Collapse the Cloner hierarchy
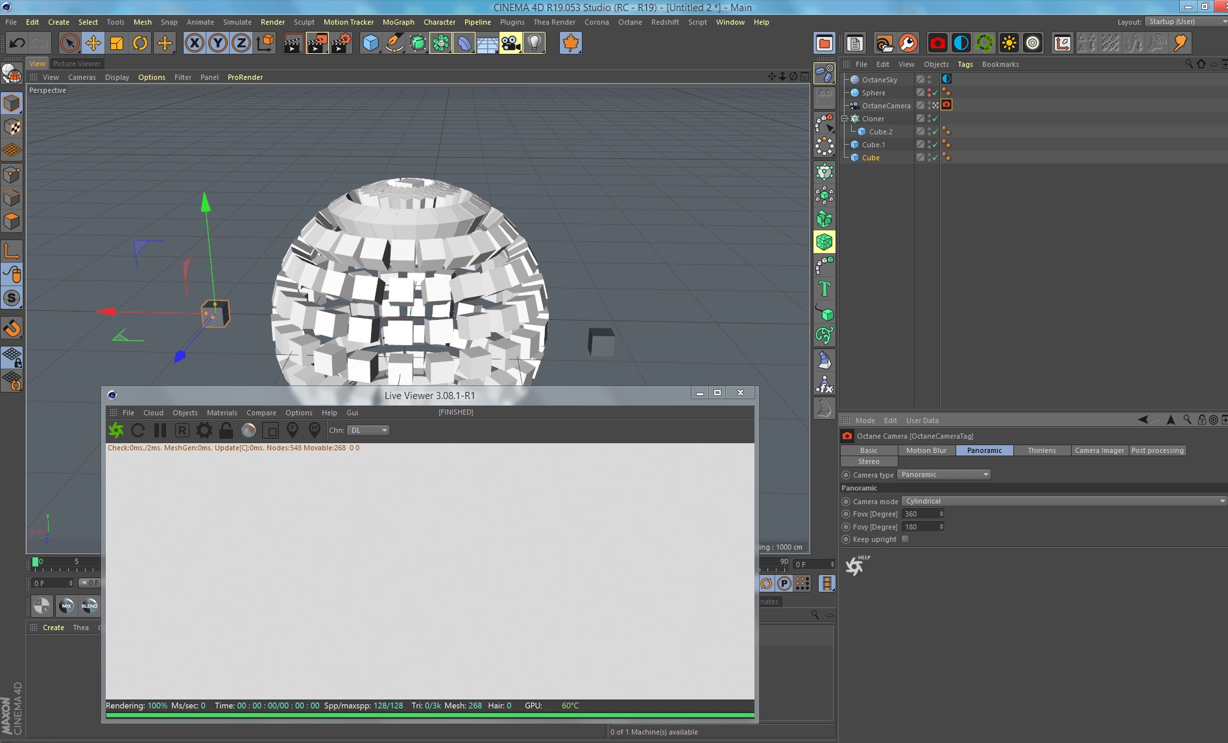 coord(845,119)
